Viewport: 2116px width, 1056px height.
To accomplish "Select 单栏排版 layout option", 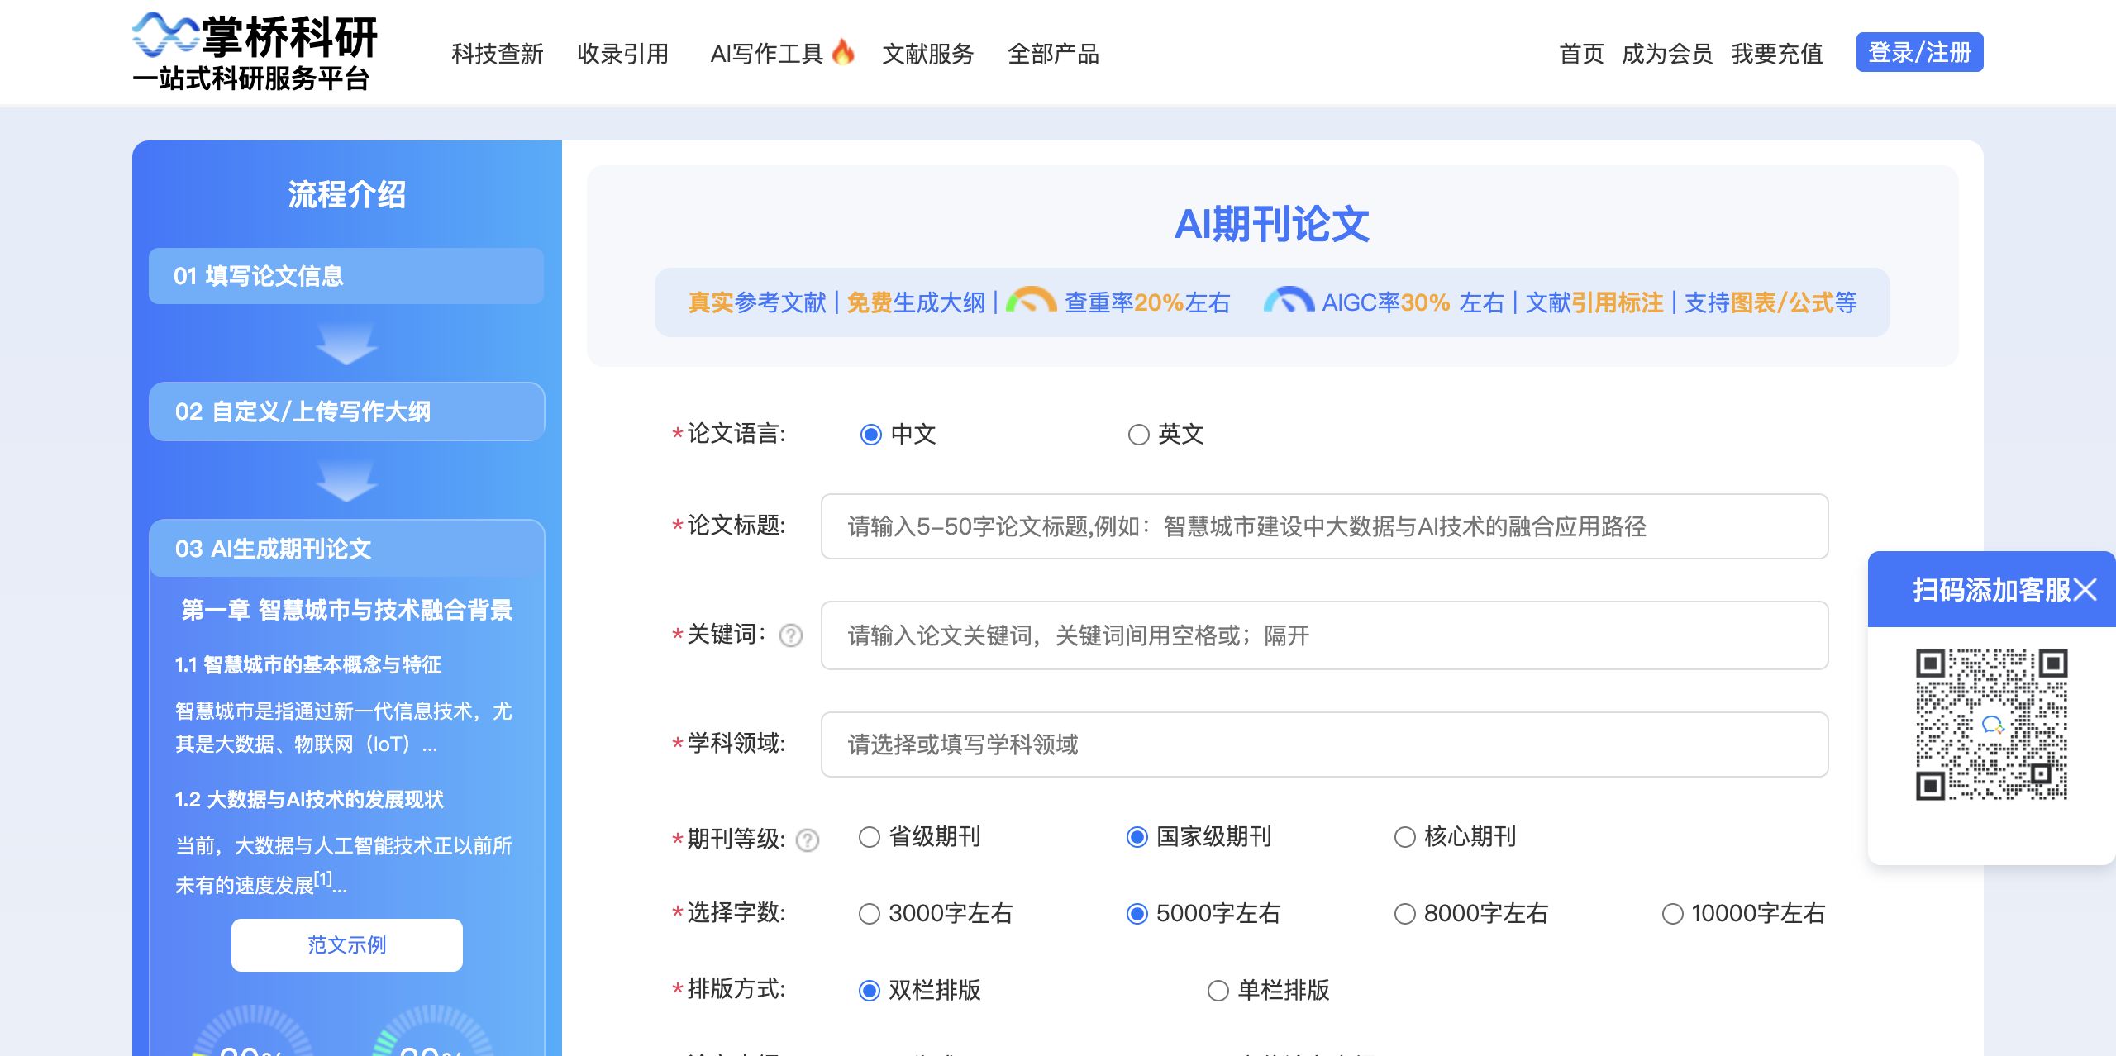I will coord(1218,991).
